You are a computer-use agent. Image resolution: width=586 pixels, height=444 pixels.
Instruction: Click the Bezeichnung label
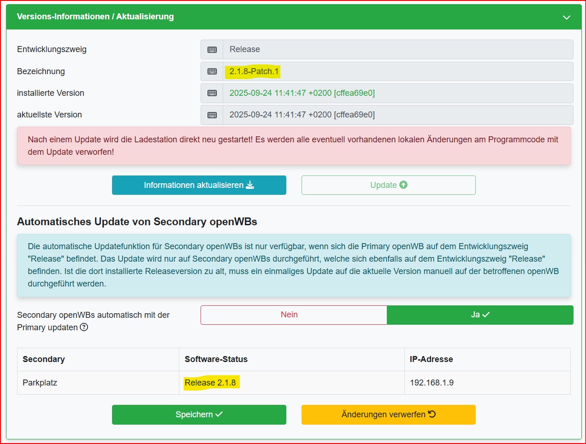(41, 71)
